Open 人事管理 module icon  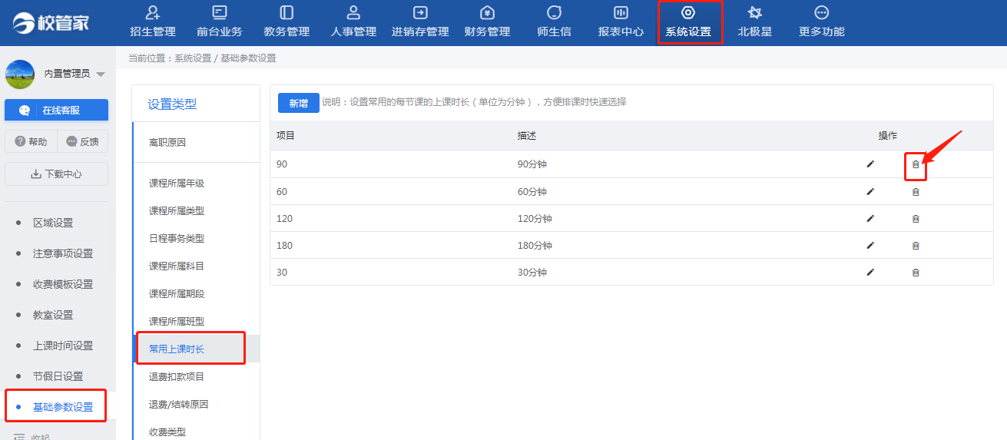[353, 13]
